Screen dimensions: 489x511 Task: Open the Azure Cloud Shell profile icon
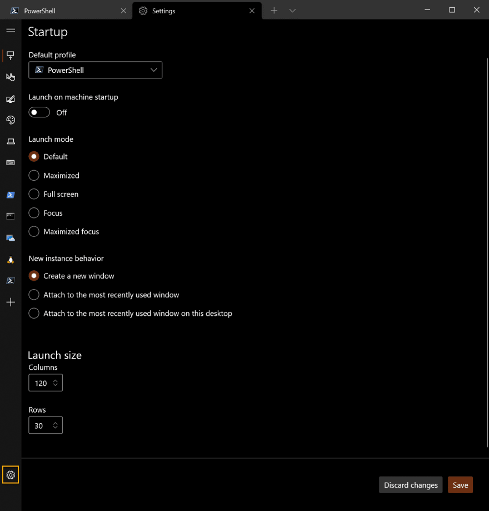point(11,238)
